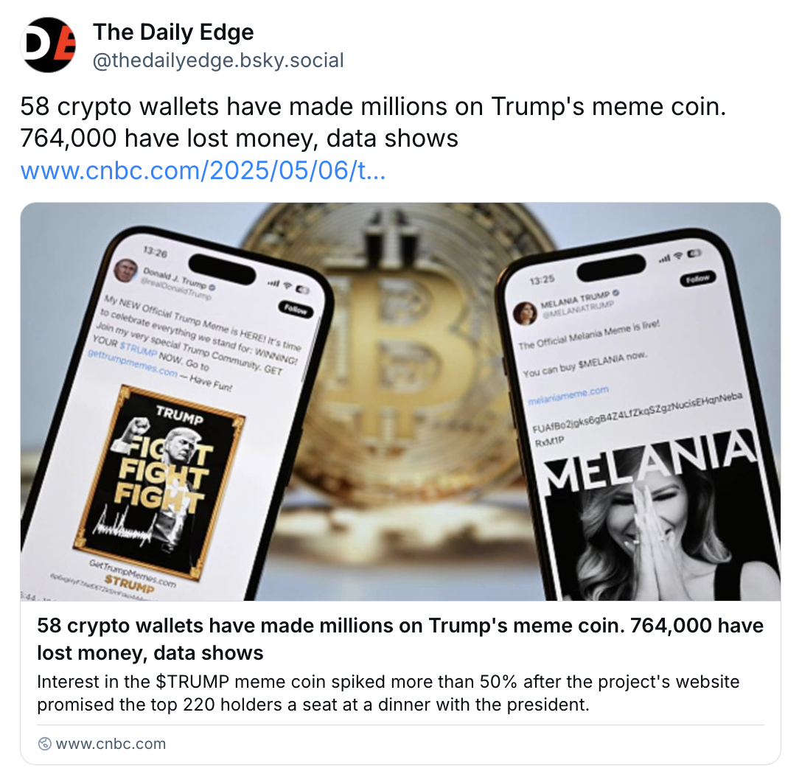Click the gettrumpmemes.com link on the phone

point(133,363)
